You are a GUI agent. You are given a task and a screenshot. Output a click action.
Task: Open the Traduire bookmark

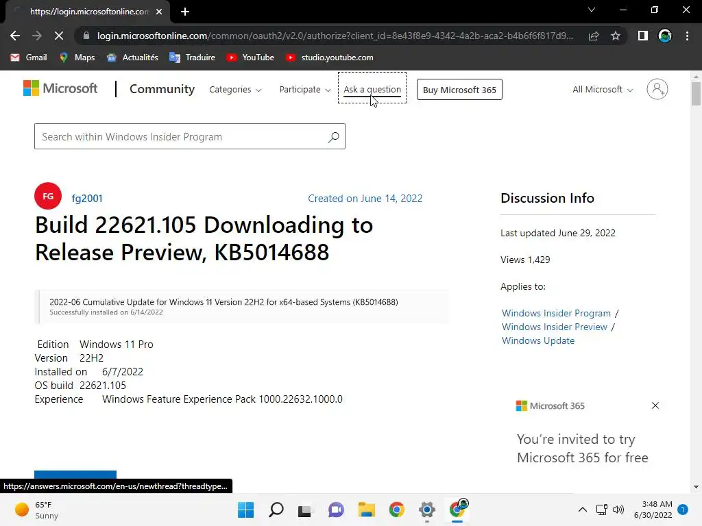coord(192,58)
